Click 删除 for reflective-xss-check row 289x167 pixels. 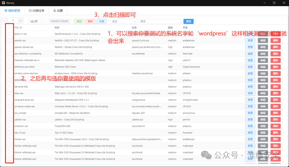pos(276,67)
